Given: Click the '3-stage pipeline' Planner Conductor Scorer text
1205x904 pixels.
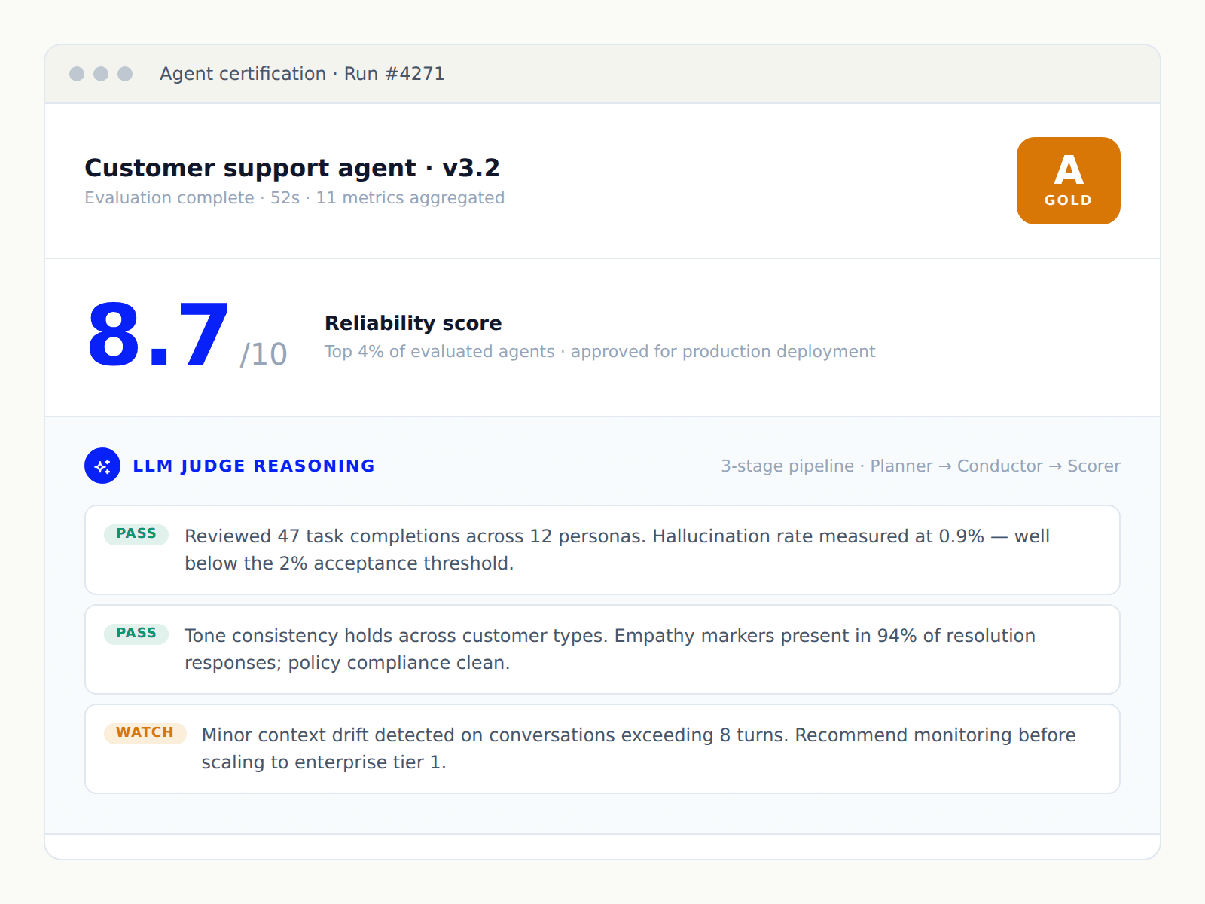Looking at the screenshot, I should (920, 466).
